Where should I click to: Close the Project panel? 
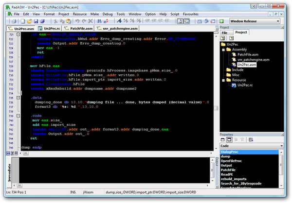point(282,28)
